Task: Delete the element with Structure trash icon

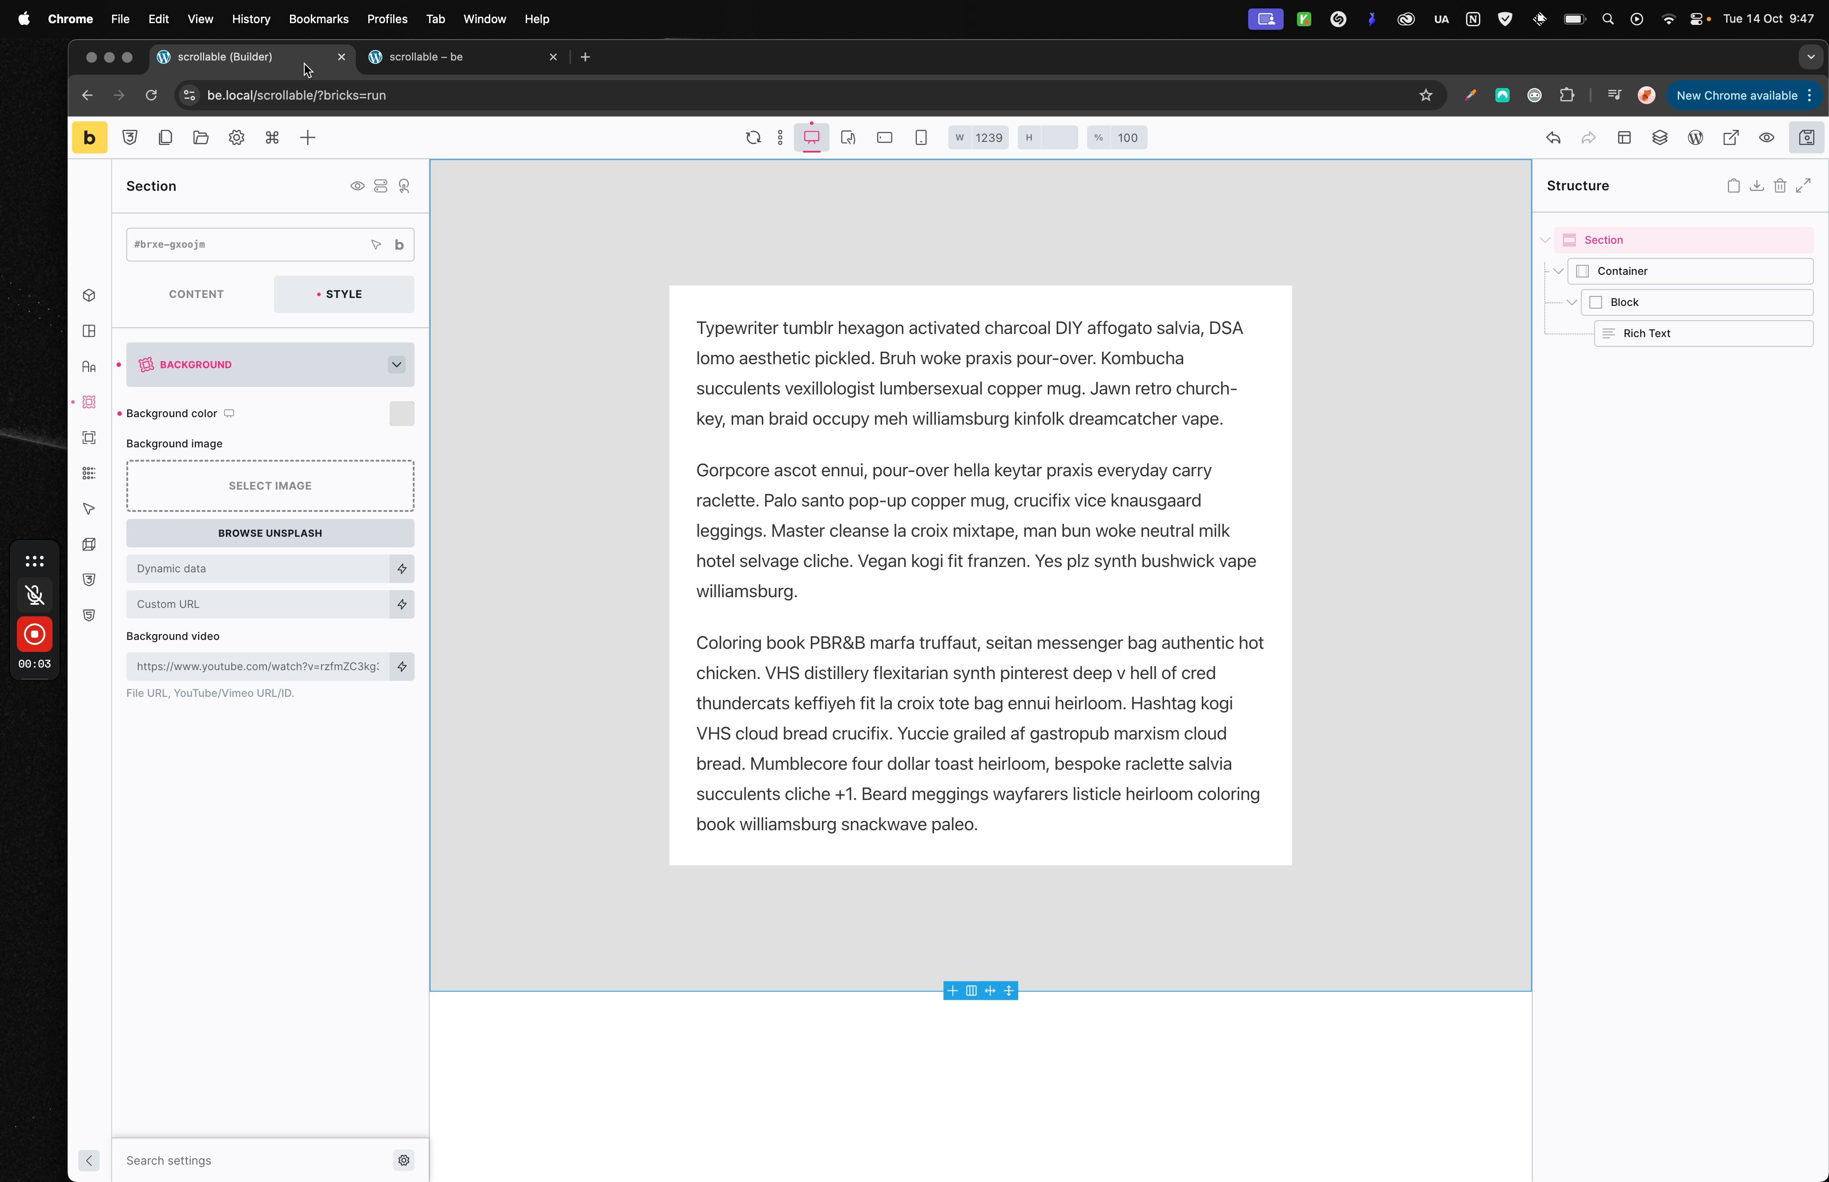Action: [x=1780, y=186]
